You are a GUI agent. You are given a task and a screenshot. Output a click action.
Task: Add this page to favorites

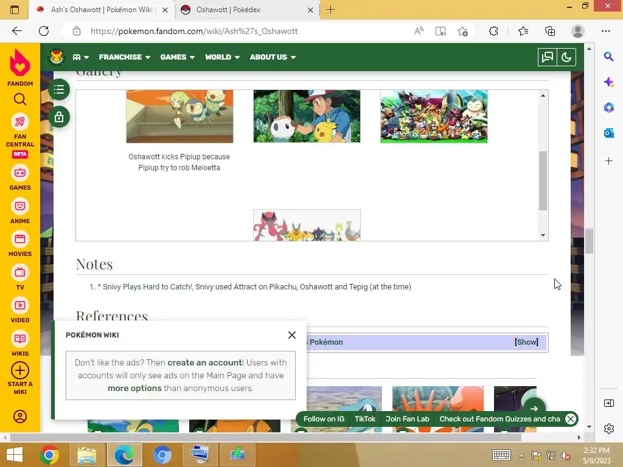click(462, 31)
